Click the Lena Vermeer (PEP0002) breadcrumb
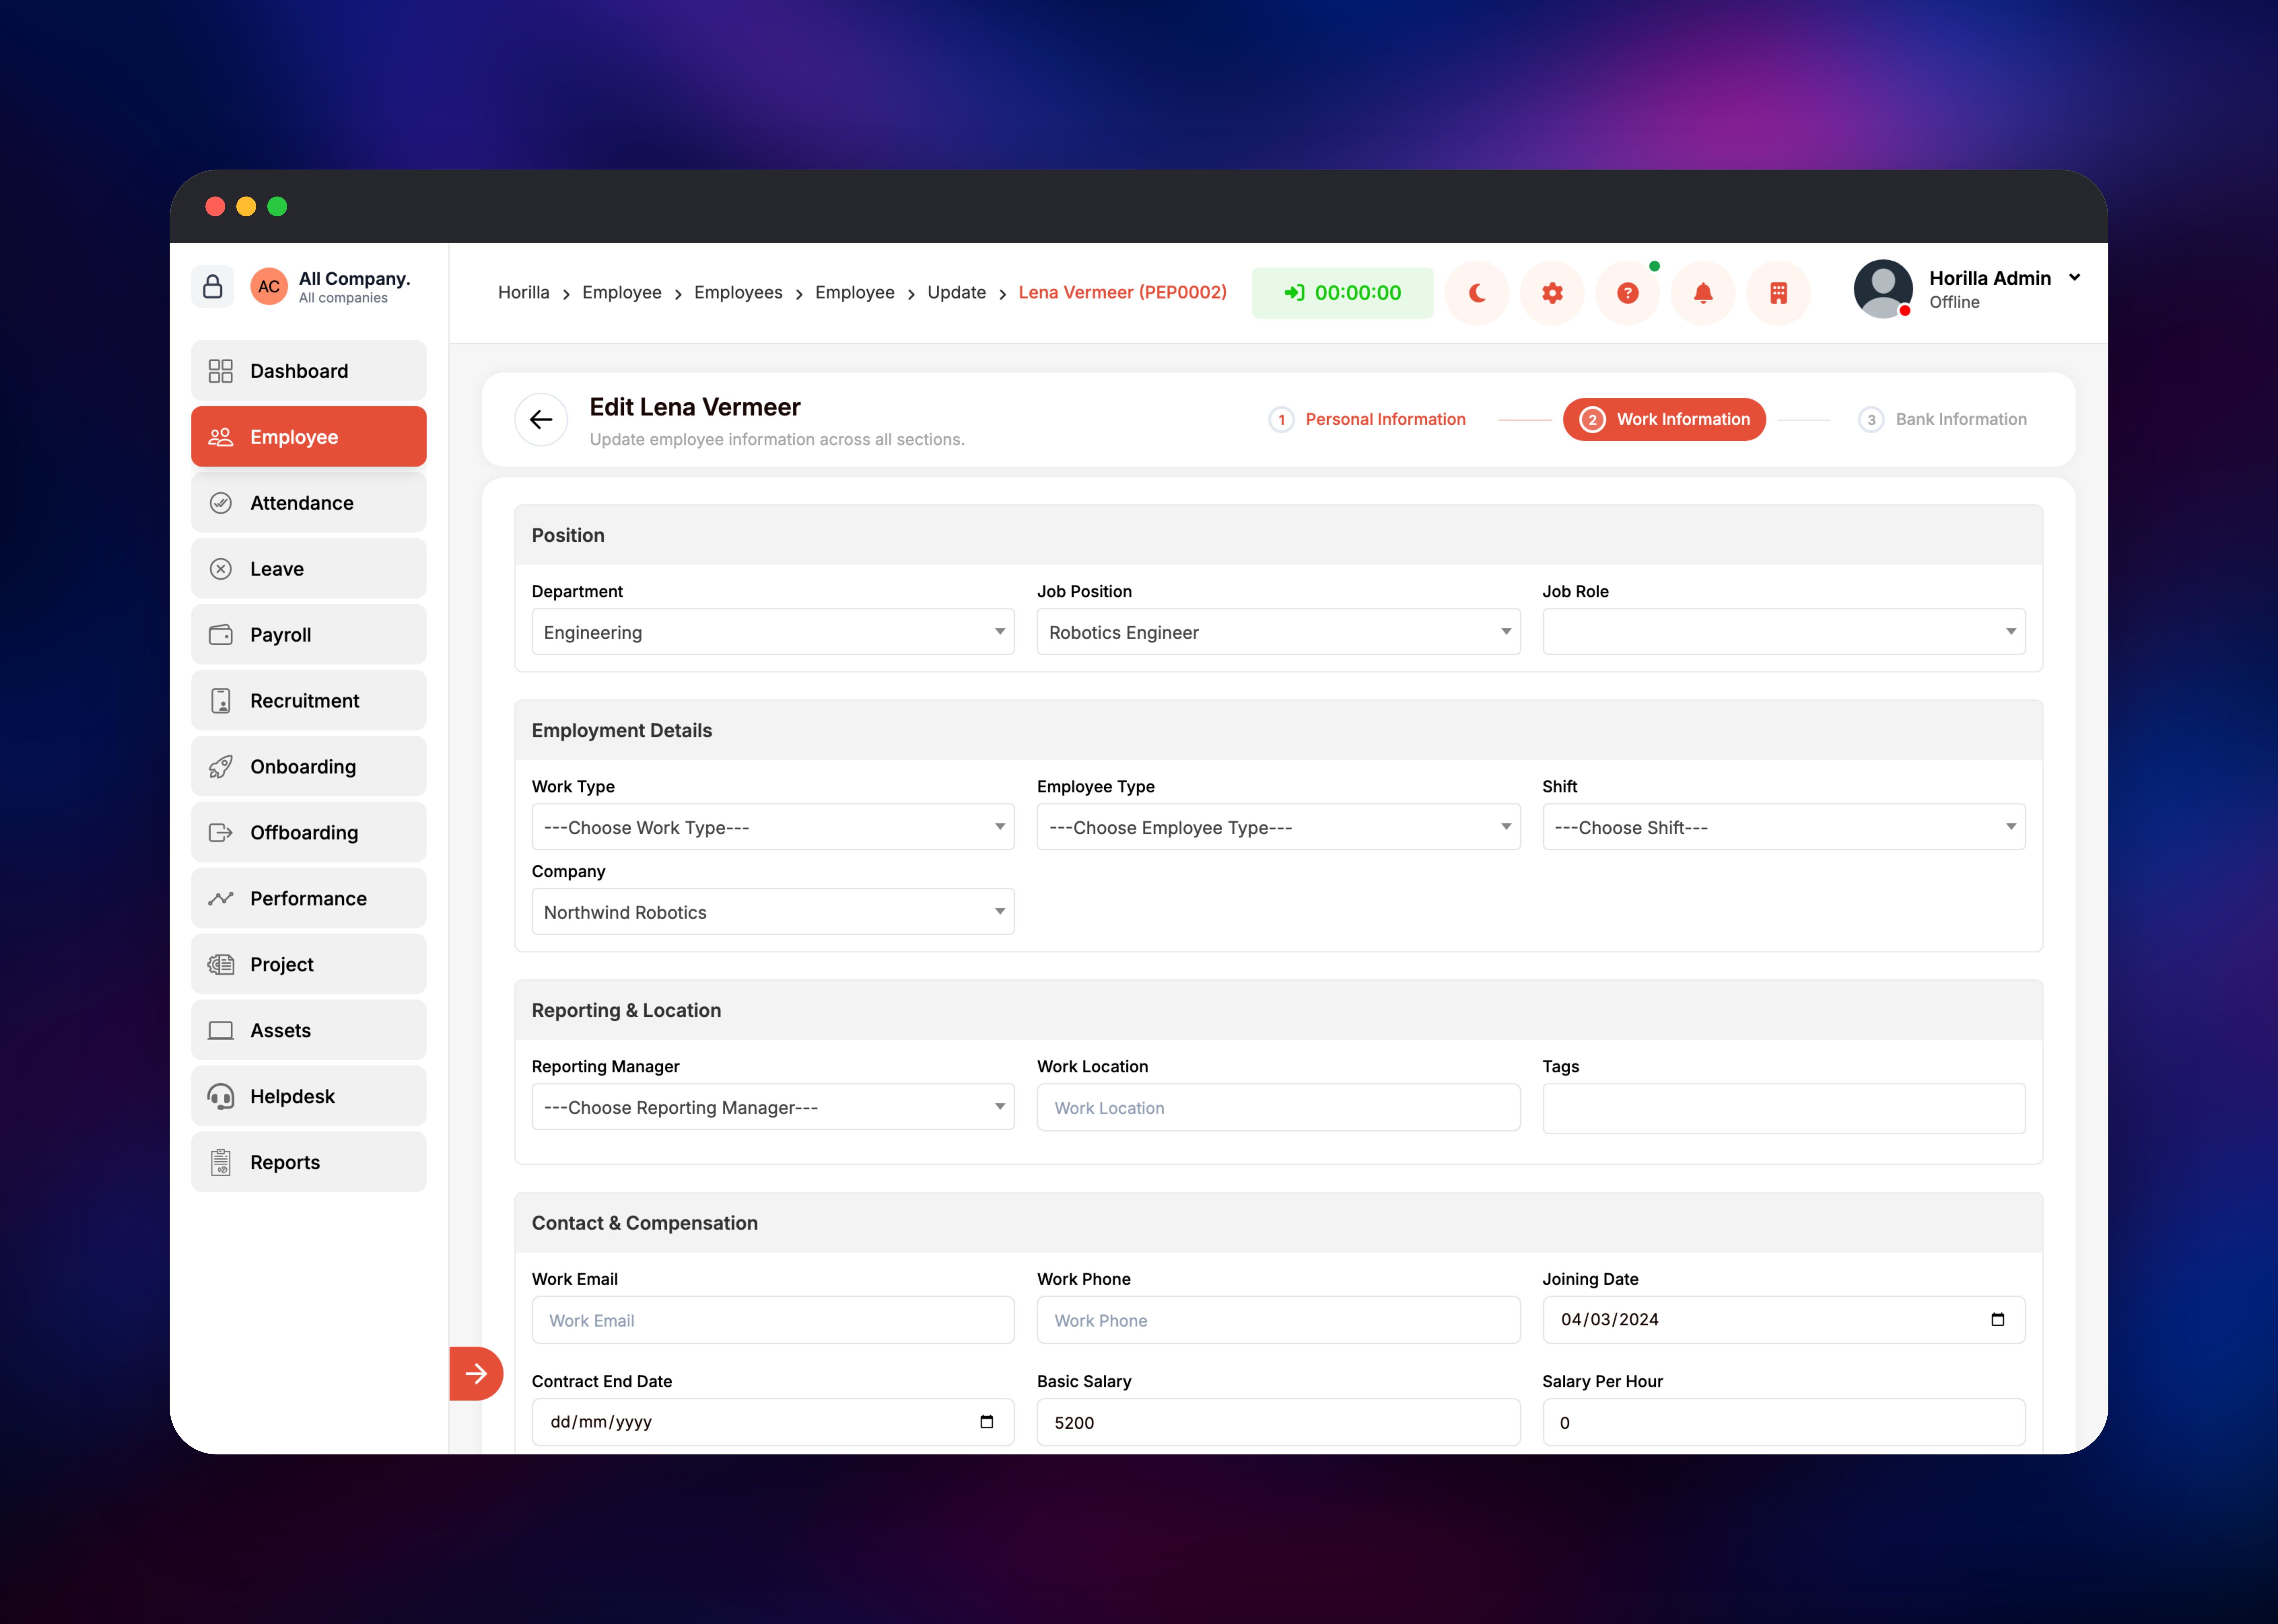Viewport: 2278px width, 1624px height. (x=1123, y=293)
